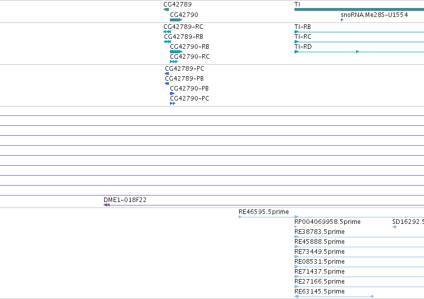This screenshot has width=424, height=299.
Task: Select EST RE45888.5prime label
Action: coord(319,242)
